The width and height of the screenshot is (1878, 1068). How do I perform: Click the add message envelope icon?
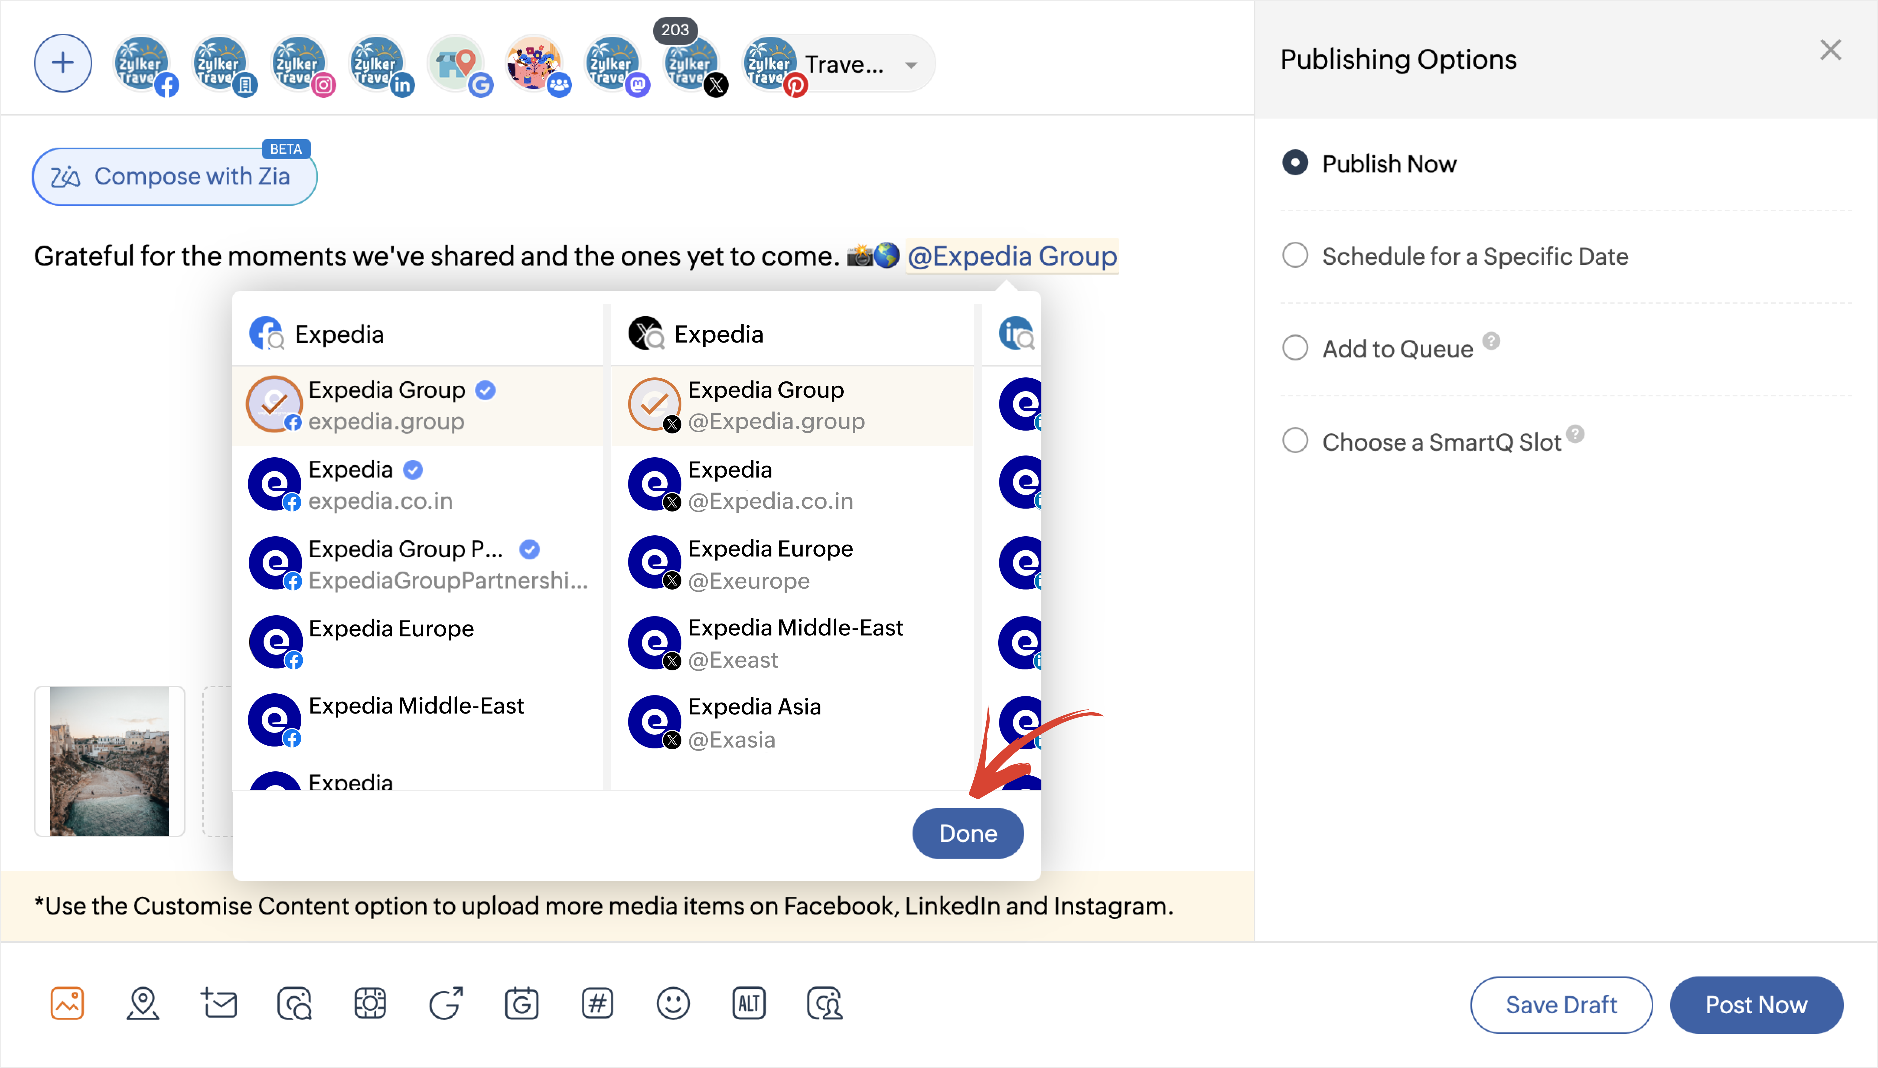coord(219,1003)
